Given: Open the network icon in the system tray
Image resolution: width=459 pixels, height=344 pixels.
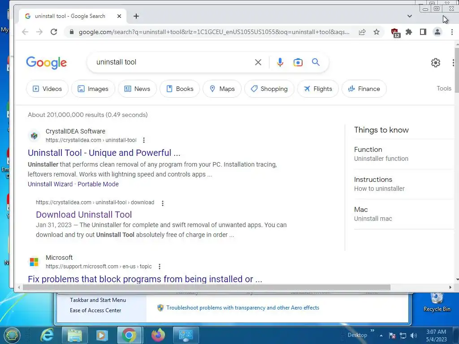Looking at the screenshot, I should [403, 336].
